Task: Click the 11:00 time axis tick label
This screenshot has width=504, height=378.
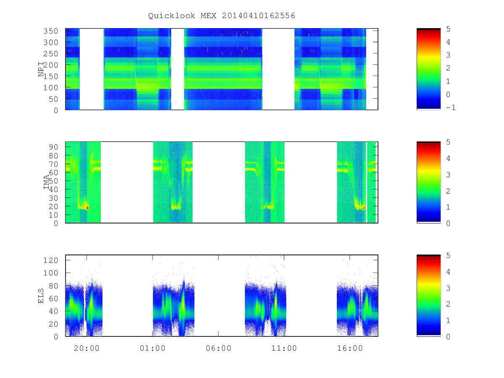Action: coord(284,348)
